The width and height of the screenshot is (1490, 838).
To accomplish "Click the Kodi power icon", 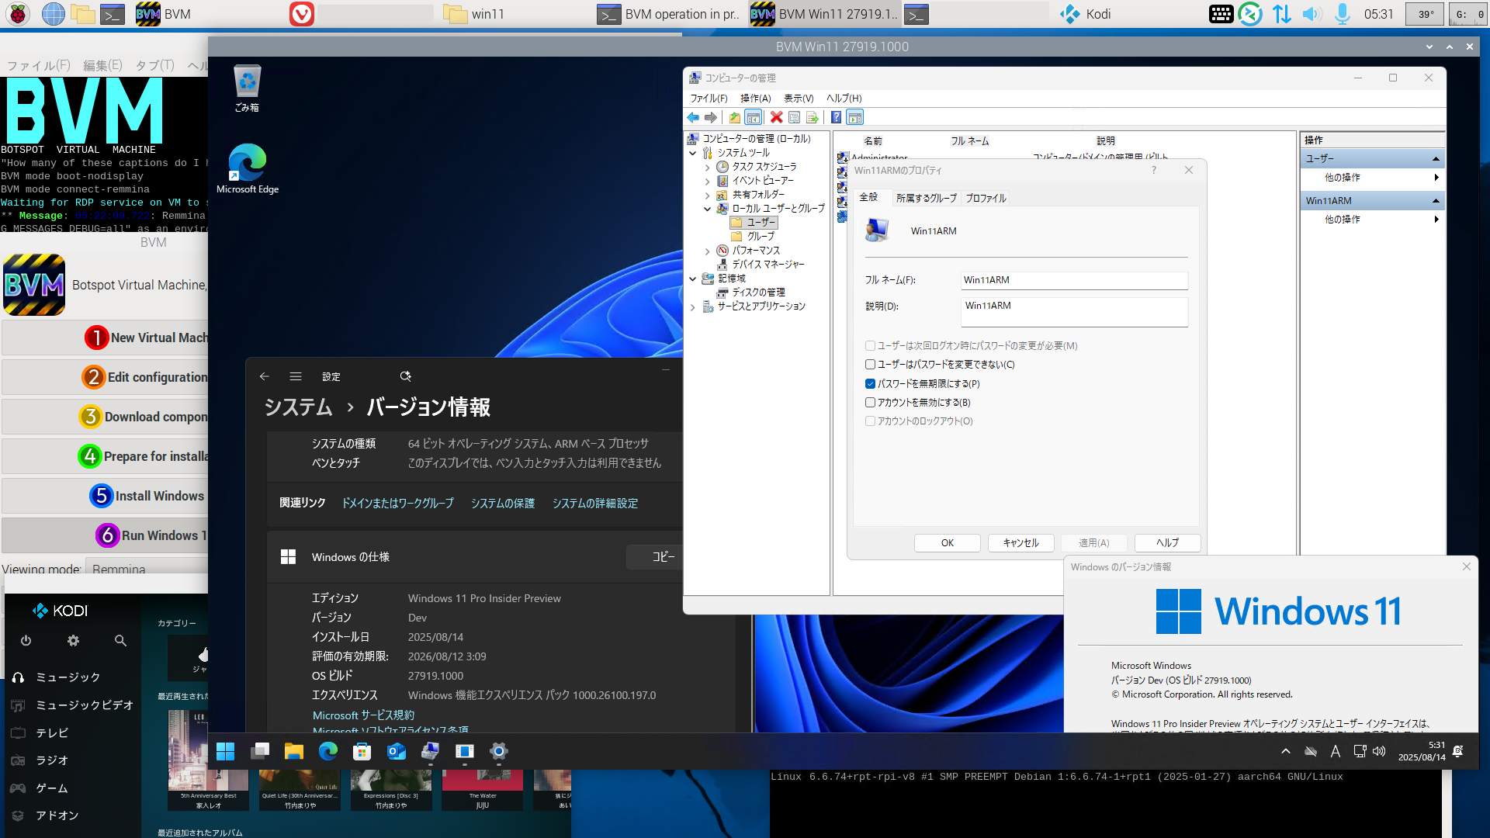I will [26, 641].
